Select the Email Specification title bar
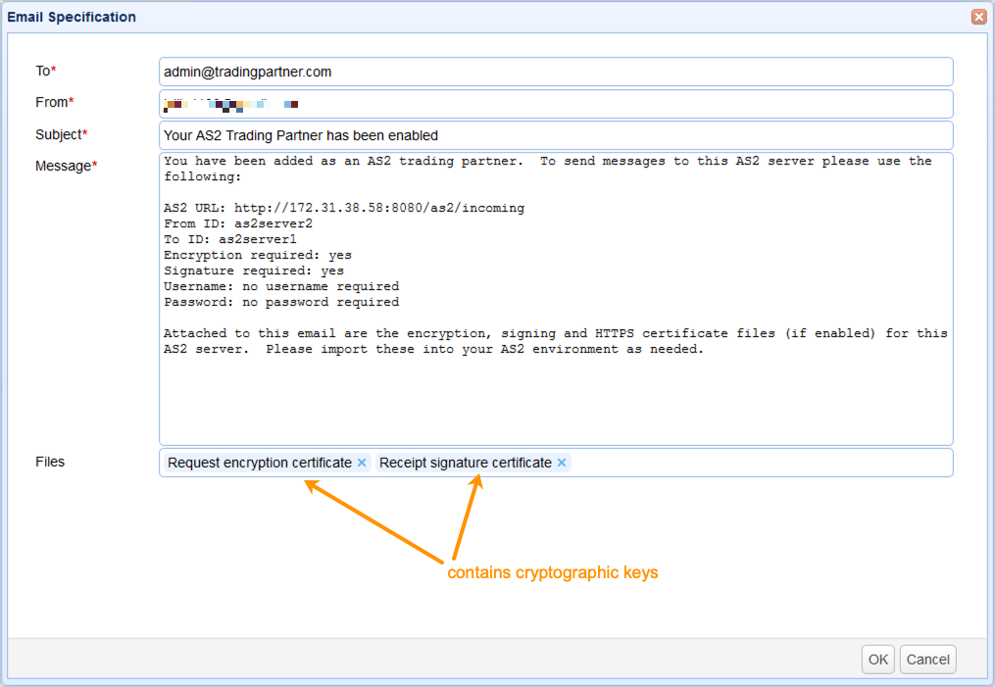The height and width of the screenshot is (687, 995). 71,16
